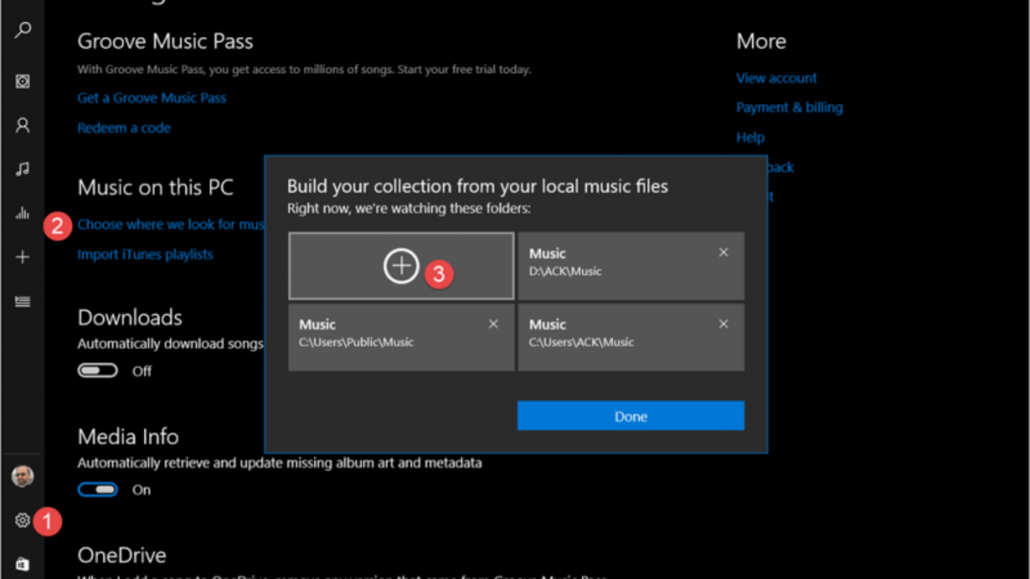Screen dimensions: 1030x579
Task: Open Songs via the music note icon
Action: (23, 169)
